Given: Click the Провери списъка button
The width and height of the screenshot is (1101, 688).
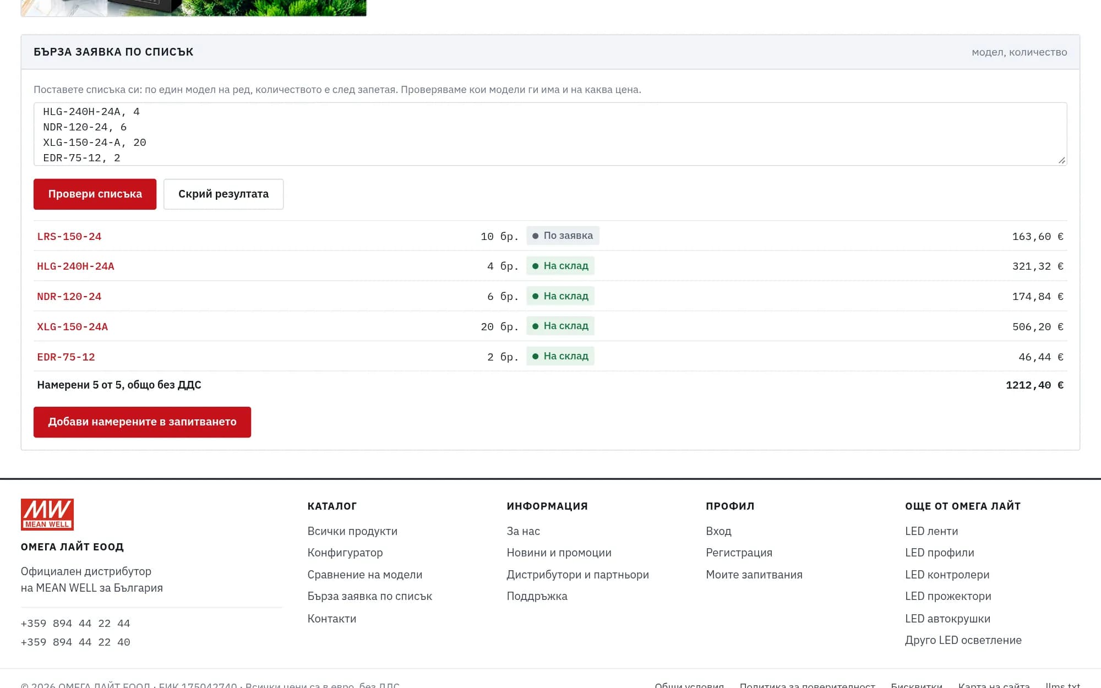Looking at the screenshot, I should (95, 194).
